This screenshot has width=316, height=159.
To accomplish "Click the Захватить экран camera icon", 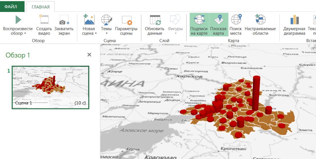I will coord(64,20).
